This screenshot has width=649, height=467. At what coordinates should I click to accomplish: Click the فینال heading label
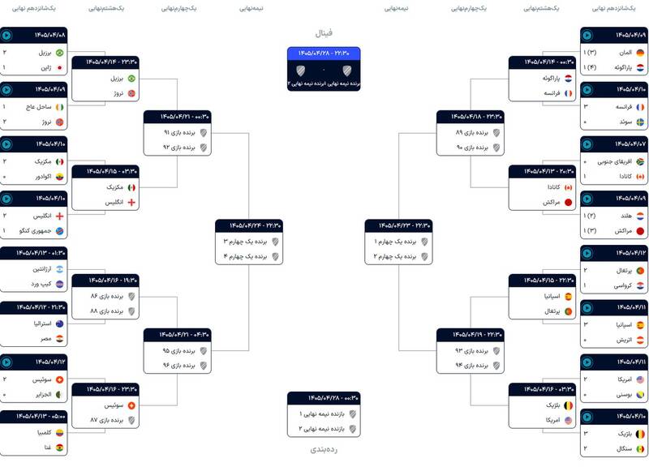coord(324,33)
